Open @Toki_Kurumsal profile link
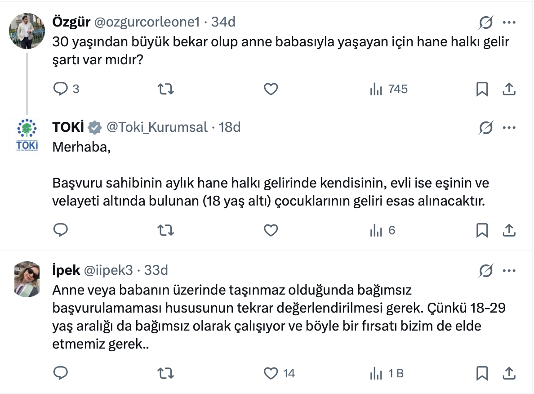 [156, 128]
